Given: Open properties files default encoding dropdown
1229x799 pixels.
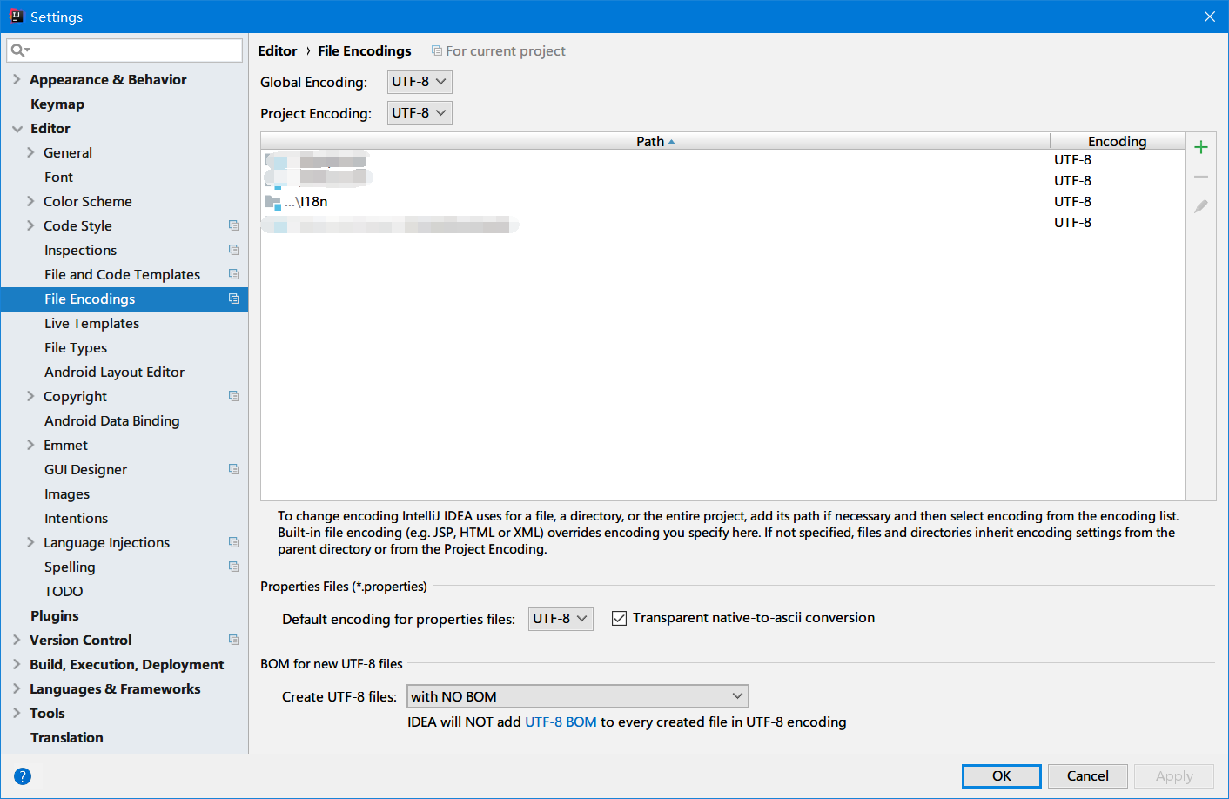Looking at the screenshot, I should [561, 619].
